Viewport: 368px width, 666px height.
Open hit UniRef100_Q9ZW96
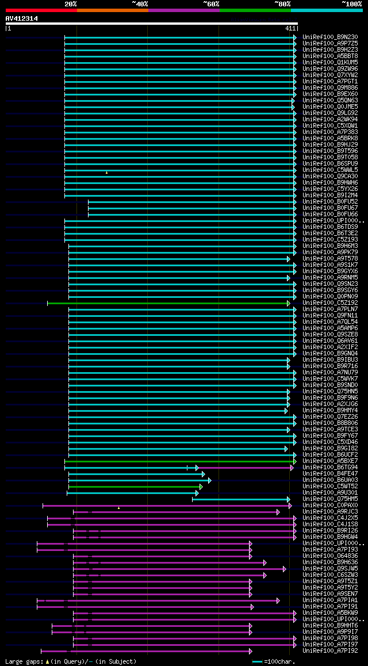point(330,69)
